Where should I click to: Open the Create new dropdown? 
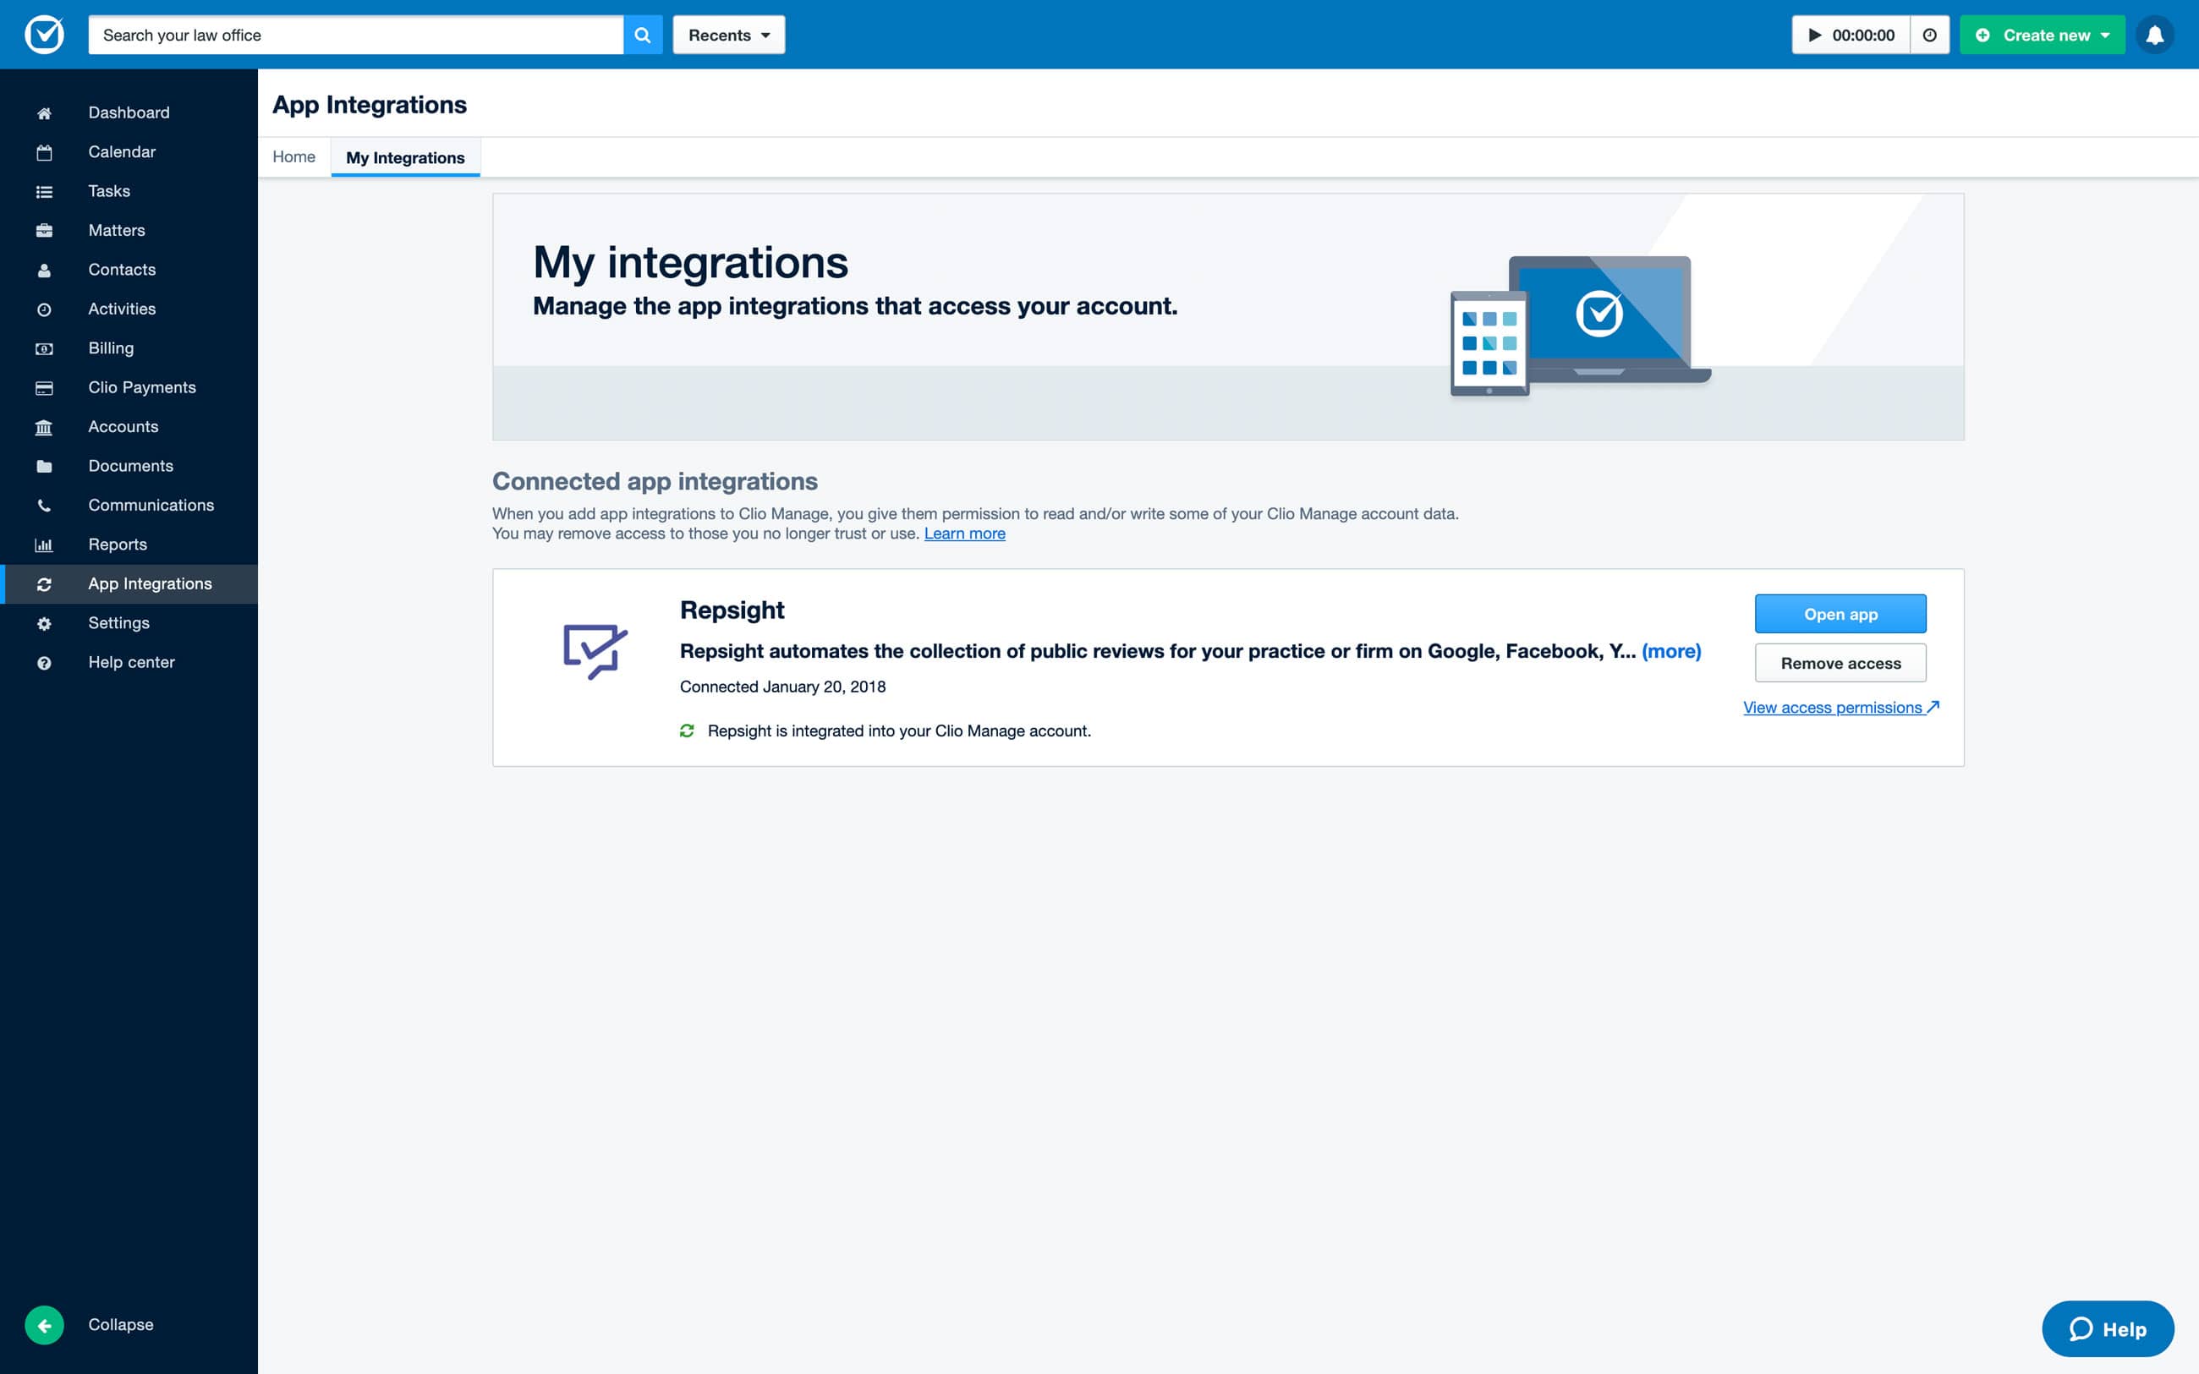pos(2042,35)
